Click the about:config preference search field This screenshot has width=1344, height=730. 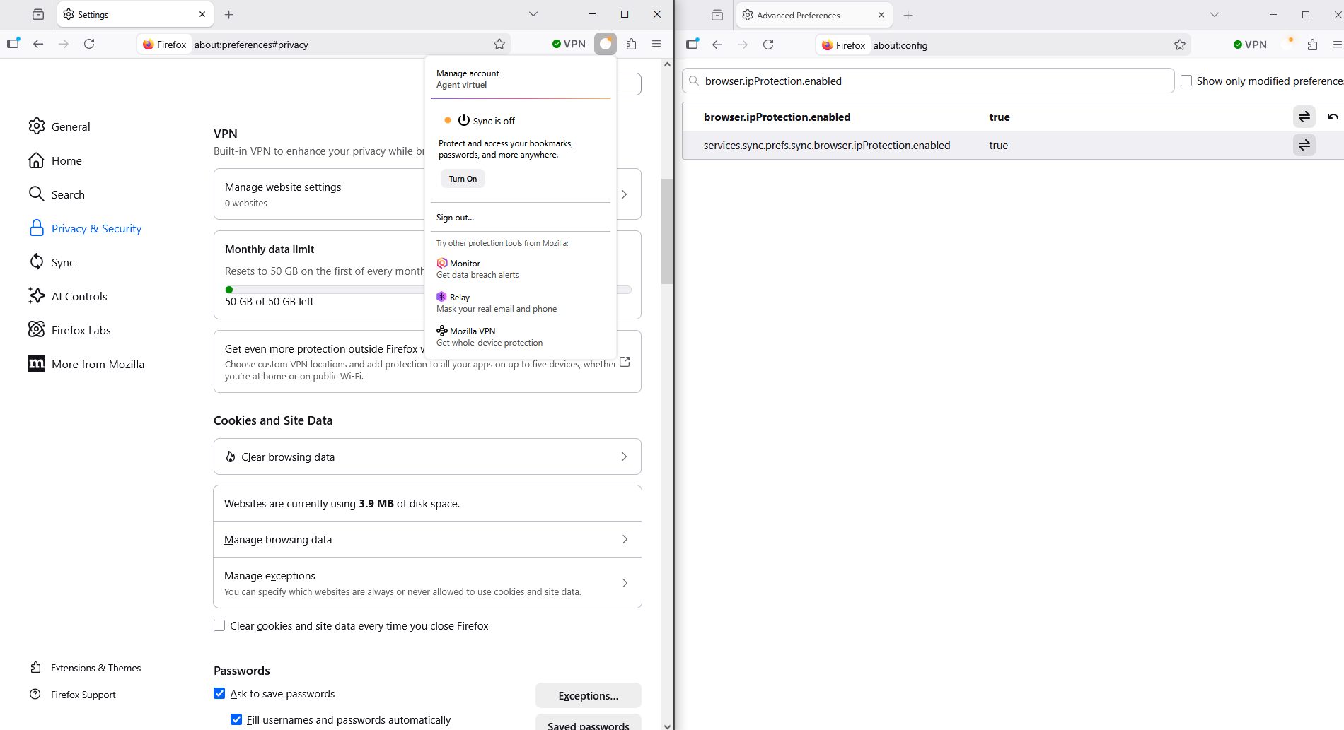pos(928,81)
